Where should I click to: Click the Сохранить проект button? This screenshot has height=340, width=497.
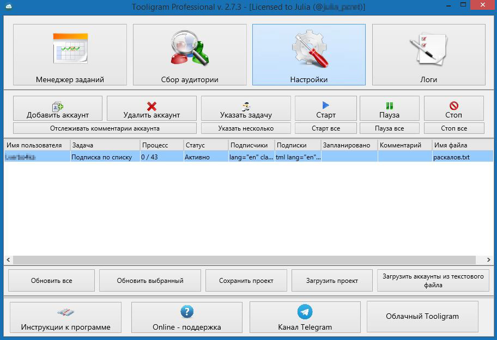[x=246, y=281]
